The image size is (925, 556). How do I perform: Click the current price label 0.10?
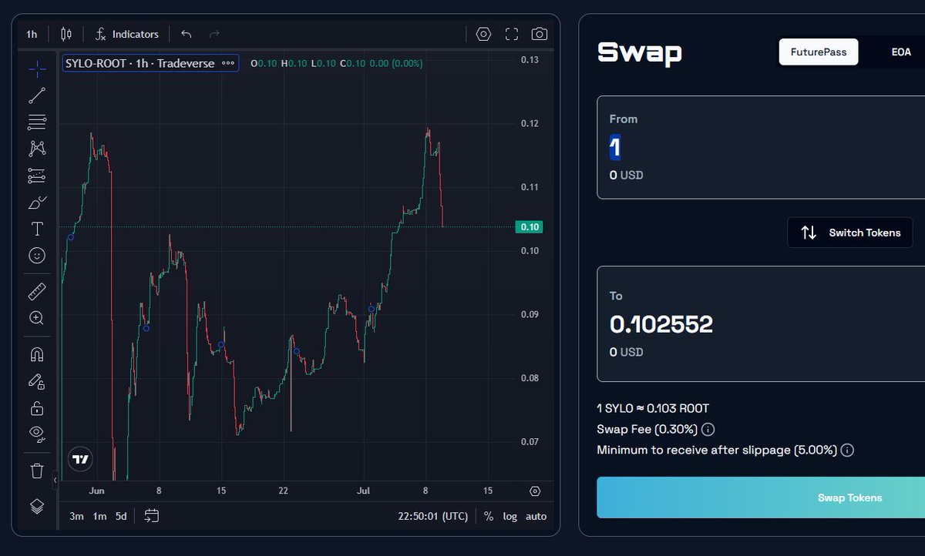pos(530,226)
